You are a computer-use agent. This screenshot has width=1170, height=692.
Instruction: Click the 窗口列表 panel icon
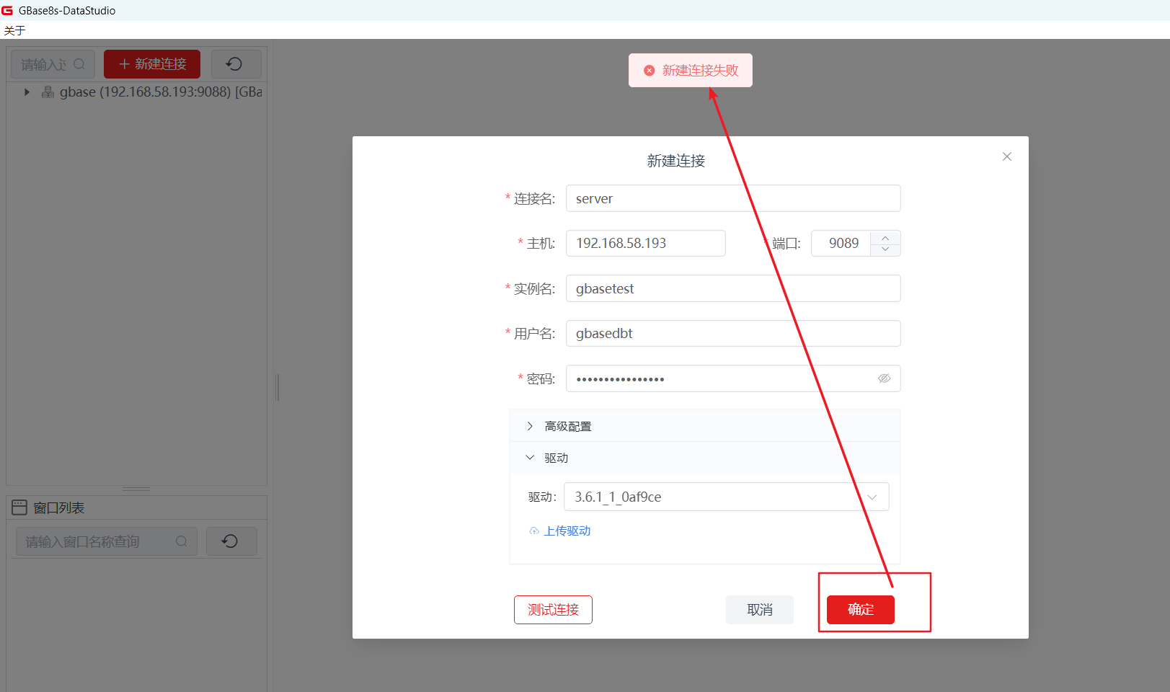coord(19,507)
